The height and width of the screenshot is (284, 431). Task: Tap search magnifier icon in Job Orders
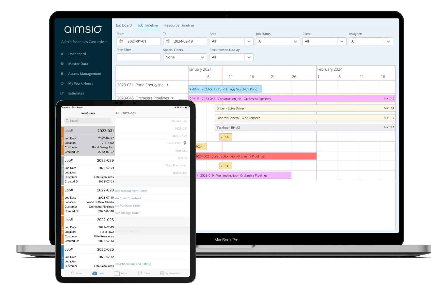click(67, 121)
